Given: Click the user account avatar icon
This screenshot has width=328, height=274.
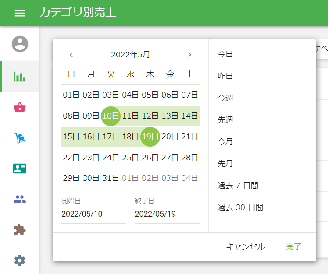Looking at the screenshot, I should [20, 44].
